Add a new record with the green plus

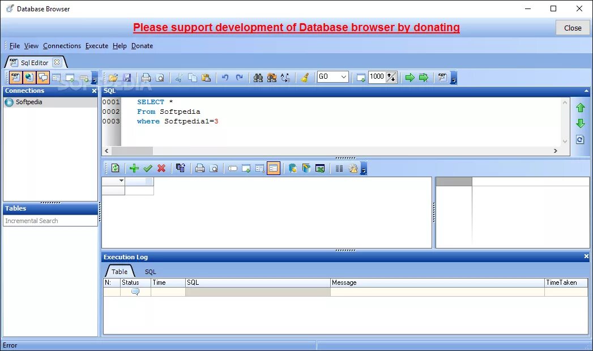pyautogui.click(x=134, y=168)
